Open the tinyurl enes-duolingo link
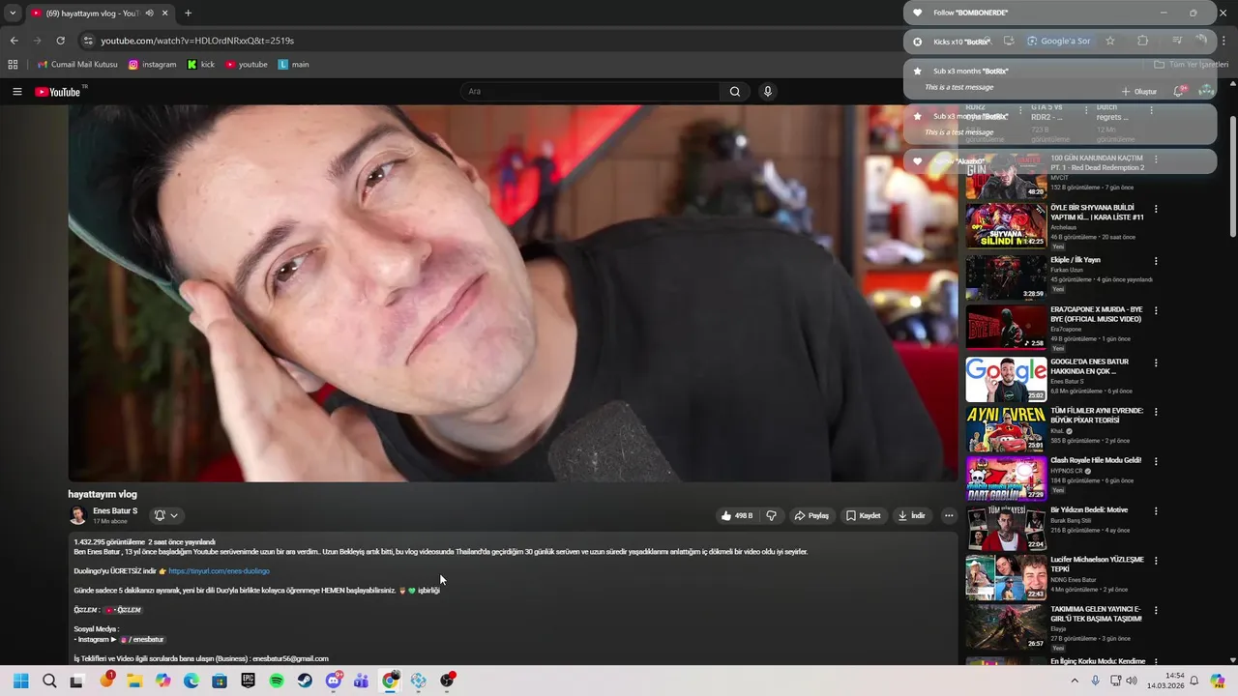 (219, 571)
